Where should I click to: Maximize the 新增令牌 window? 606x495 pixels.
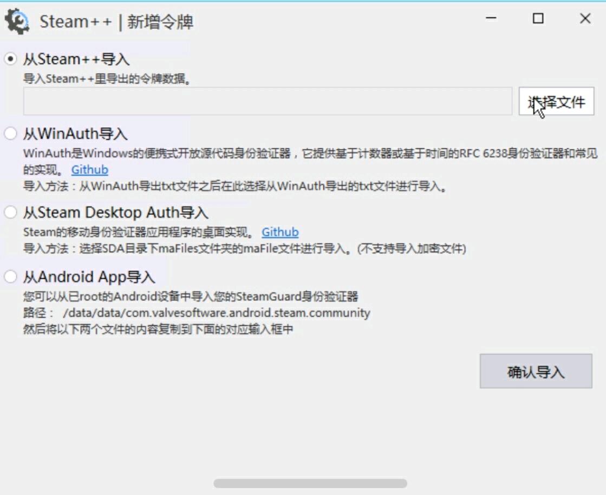click(538, 18)
